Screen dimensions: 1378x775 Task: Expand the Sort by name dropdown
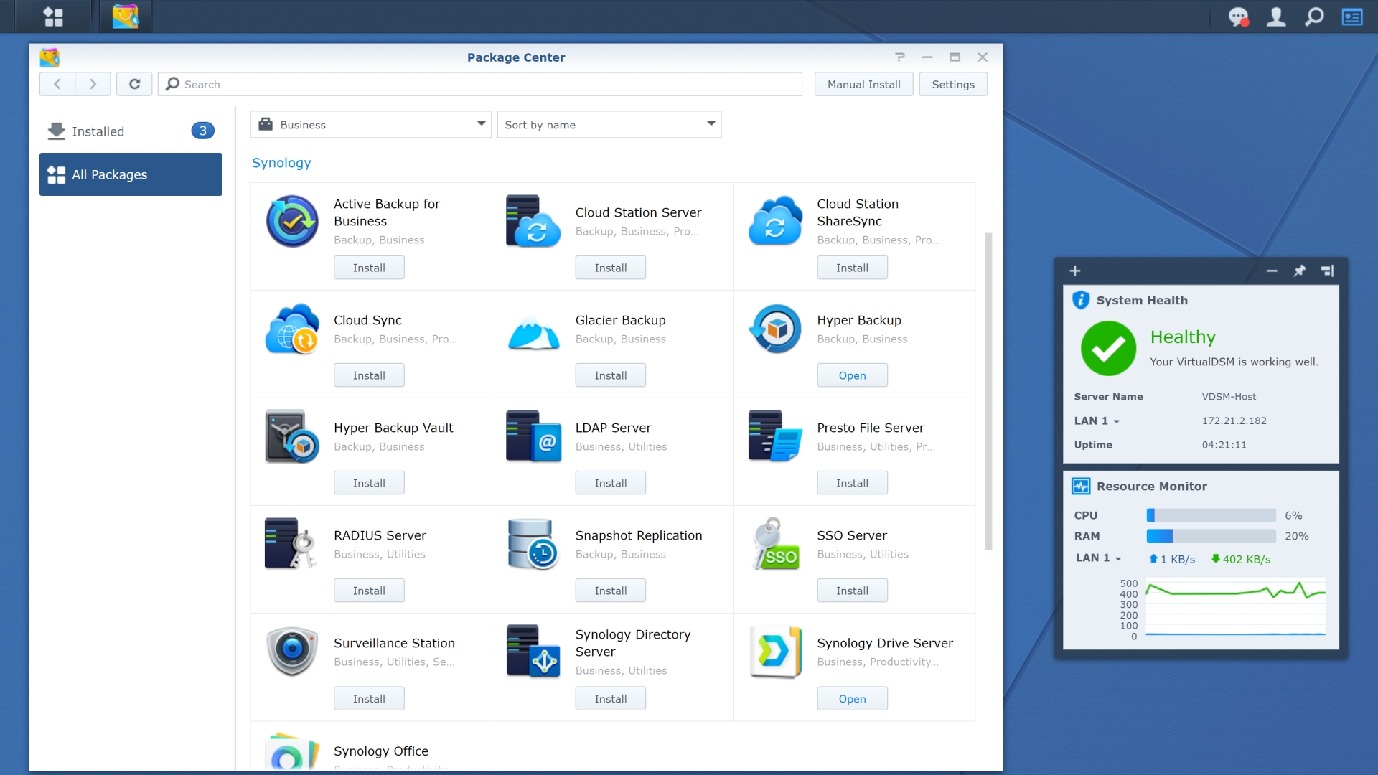click(x=609, y=124)
